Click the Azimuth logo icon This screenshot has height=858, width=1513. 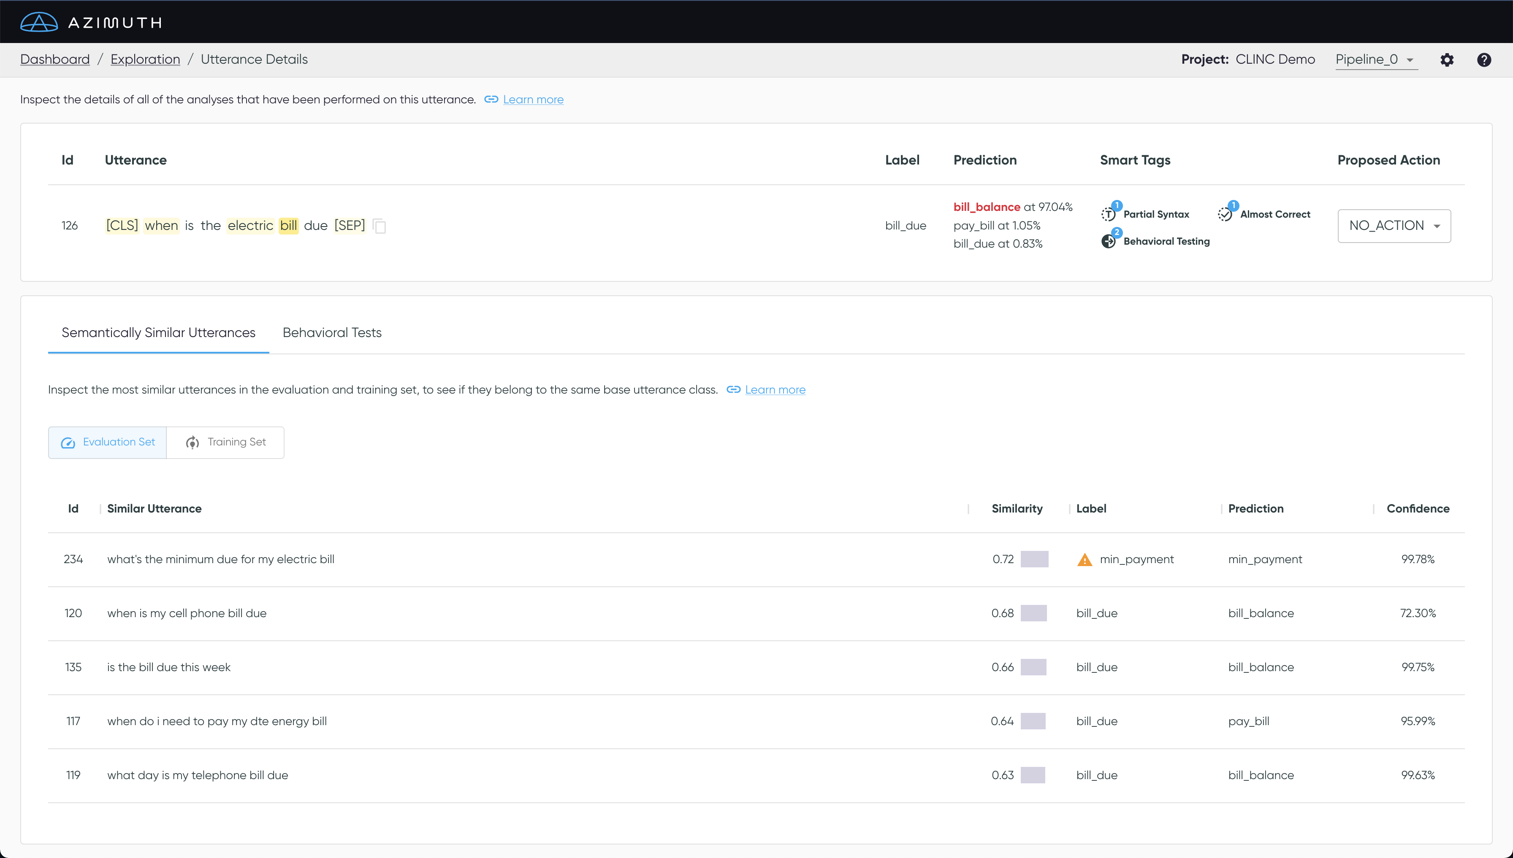[x=39, y=22]
